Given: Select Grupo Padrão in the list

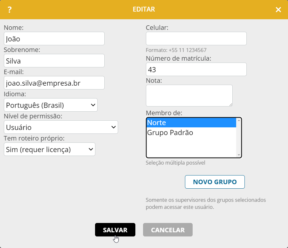Looking at the screenshot, I should click(x=191, y=133).
